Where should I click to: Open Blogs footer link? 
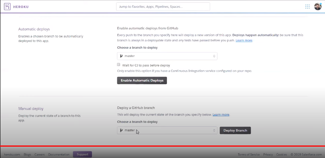(27, 154)
